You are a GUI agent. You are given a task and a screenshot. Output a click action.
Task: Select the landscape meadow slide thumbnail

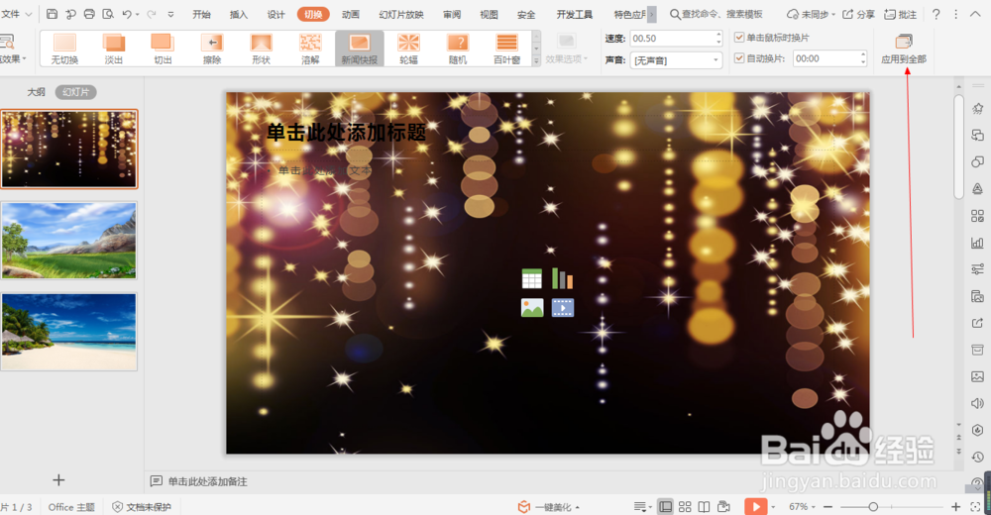click(69, 241)
